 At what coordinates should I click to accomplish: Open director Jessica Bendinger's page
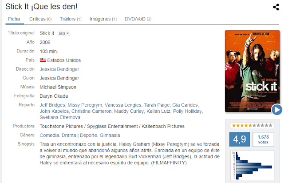(x=59, y=69)
